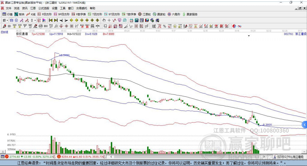Click the Up=11.5918 indicator value
This screenshot has width=307, height=166.
(x=56, y=34)
